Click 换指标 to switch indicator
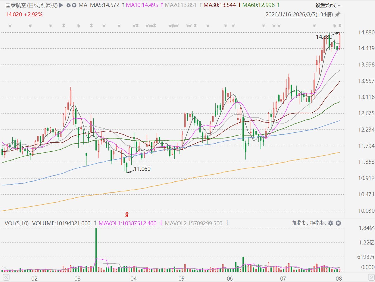Screen dimensions: 375x282 pos(318,223)
